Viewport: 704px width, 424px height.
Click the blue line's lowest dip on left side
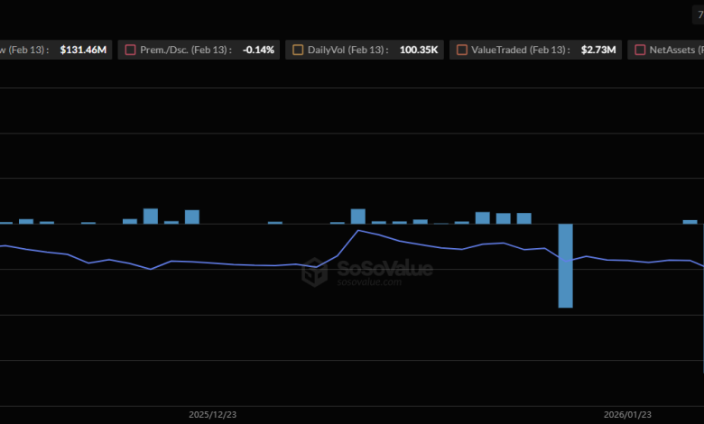150,269
